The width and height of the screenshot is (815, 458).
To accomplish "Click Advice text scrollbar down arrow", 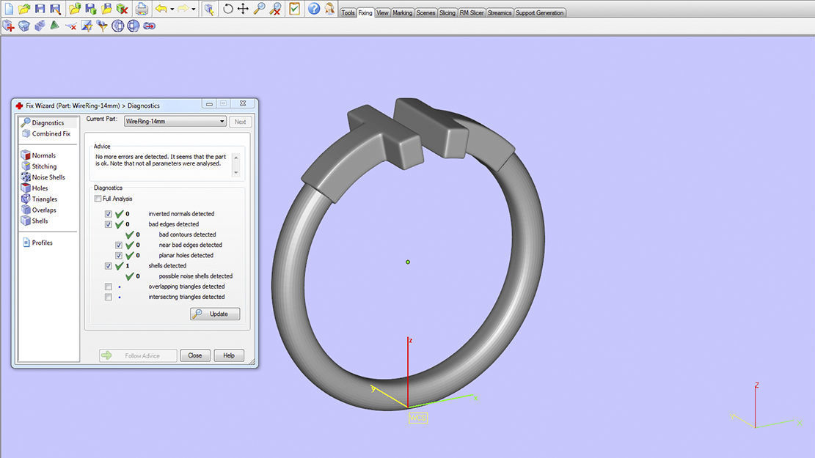I will coord(236,172).
